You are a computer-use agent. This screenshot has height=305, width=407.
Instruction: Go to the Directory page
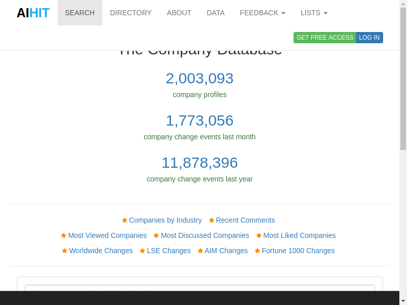click(131, 13)
